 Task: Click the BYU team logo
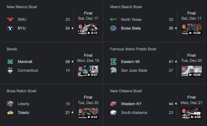(10, 28)
